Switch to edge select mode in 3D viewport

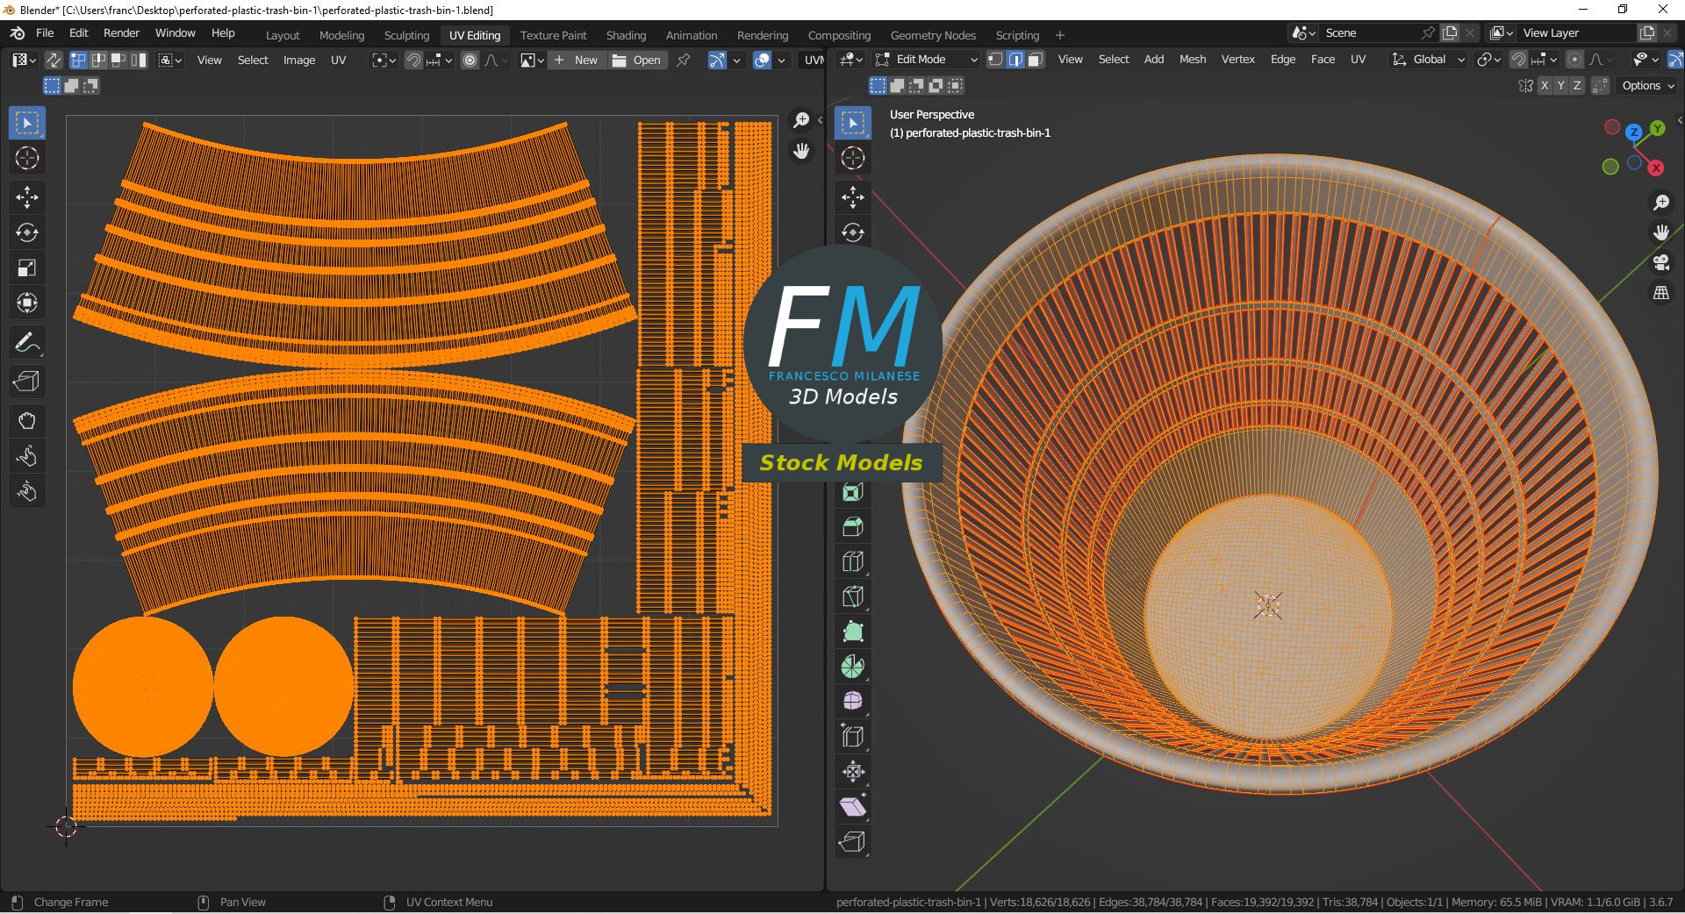point(1015,60)
